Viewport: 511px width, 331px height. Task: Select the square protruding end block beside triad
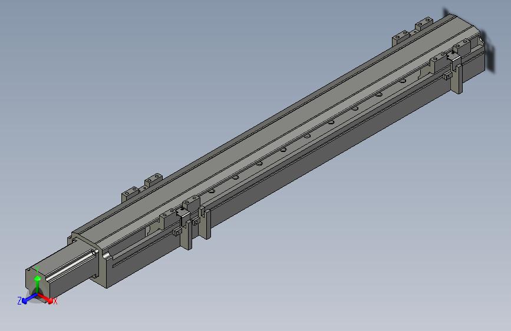pos(62,272)
